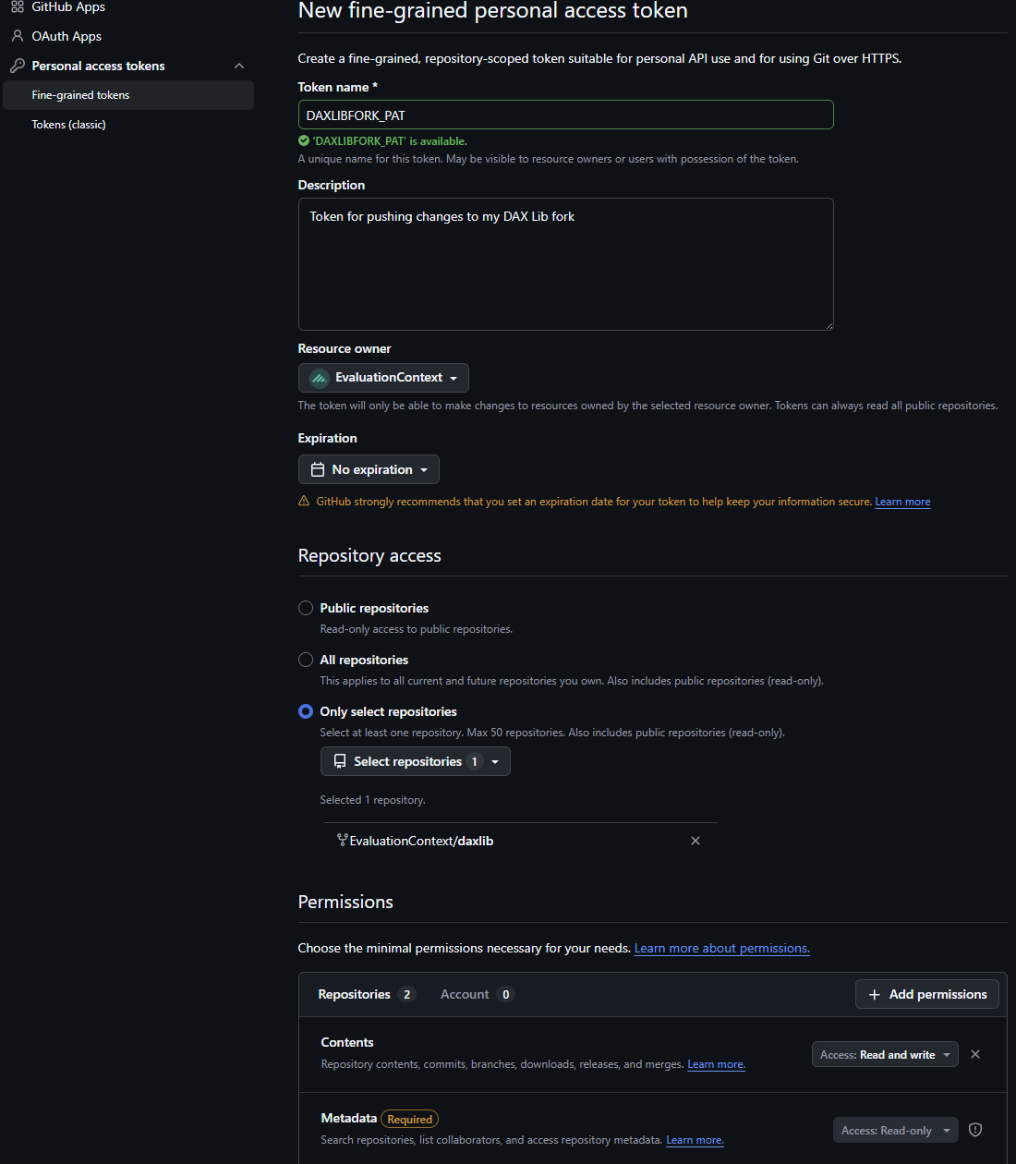Open the Resource owner dropdown
This screenshot has height=1164, width=1016.
(382, 377)
